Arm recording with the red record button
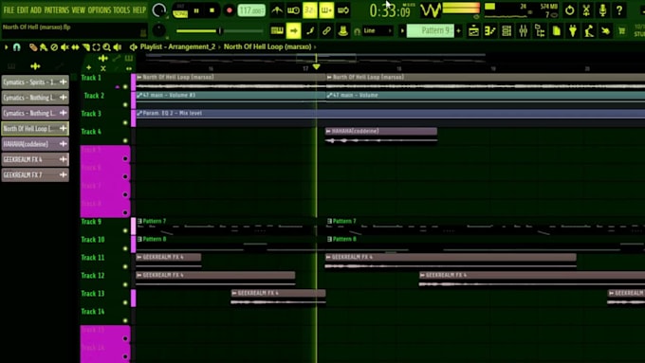Image resolution: width=645 pixels, height=363 pixels. click(230, 10)
